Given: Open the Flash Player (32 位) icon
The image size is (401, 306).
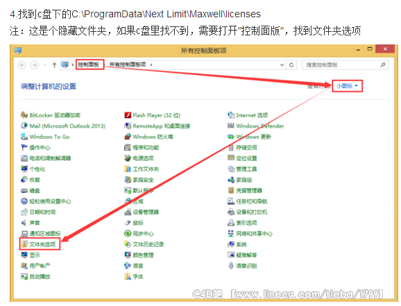Looking at the screenshot, I should pos(128,115).
